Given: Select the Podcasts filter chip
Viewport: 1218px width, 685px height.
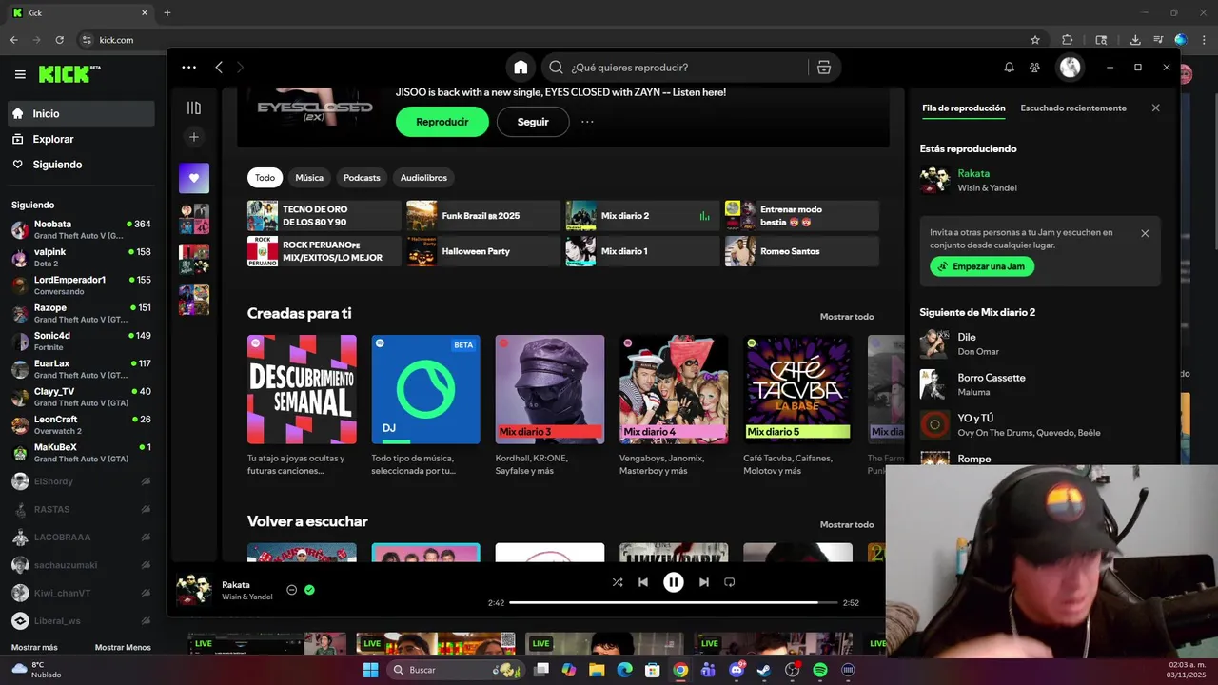Looking at the screenshot, I should coord(362,178).
